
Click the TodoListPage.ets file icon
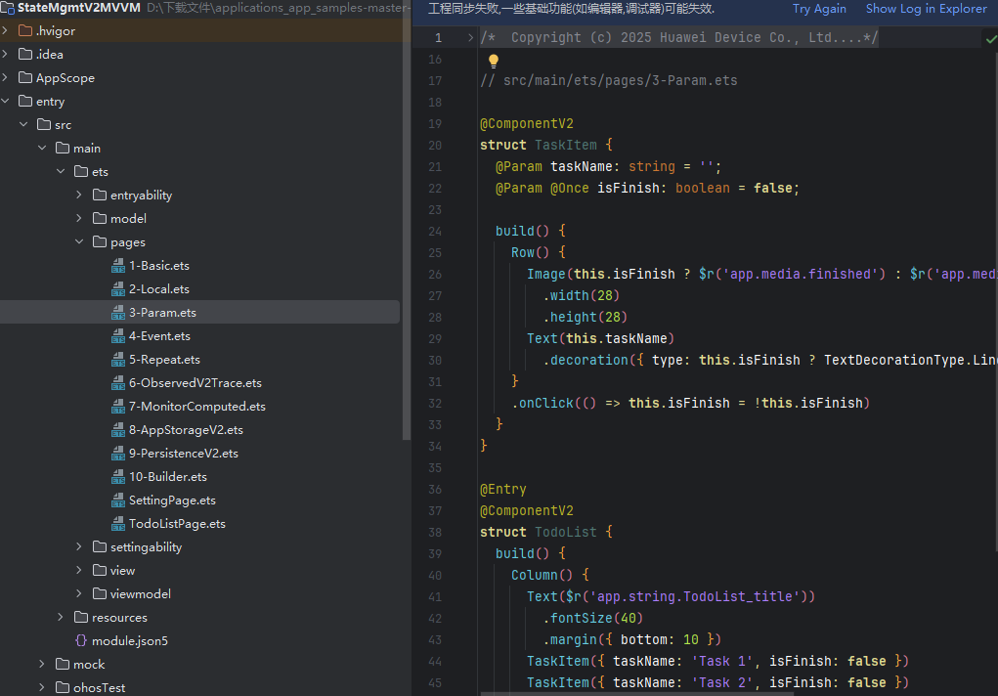[118, 523]
